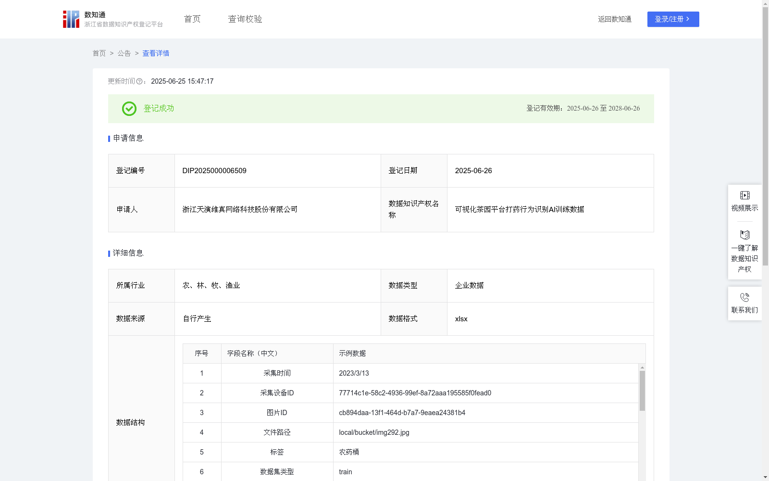Select the 数据集类型 field cell

tap(277, 472)
